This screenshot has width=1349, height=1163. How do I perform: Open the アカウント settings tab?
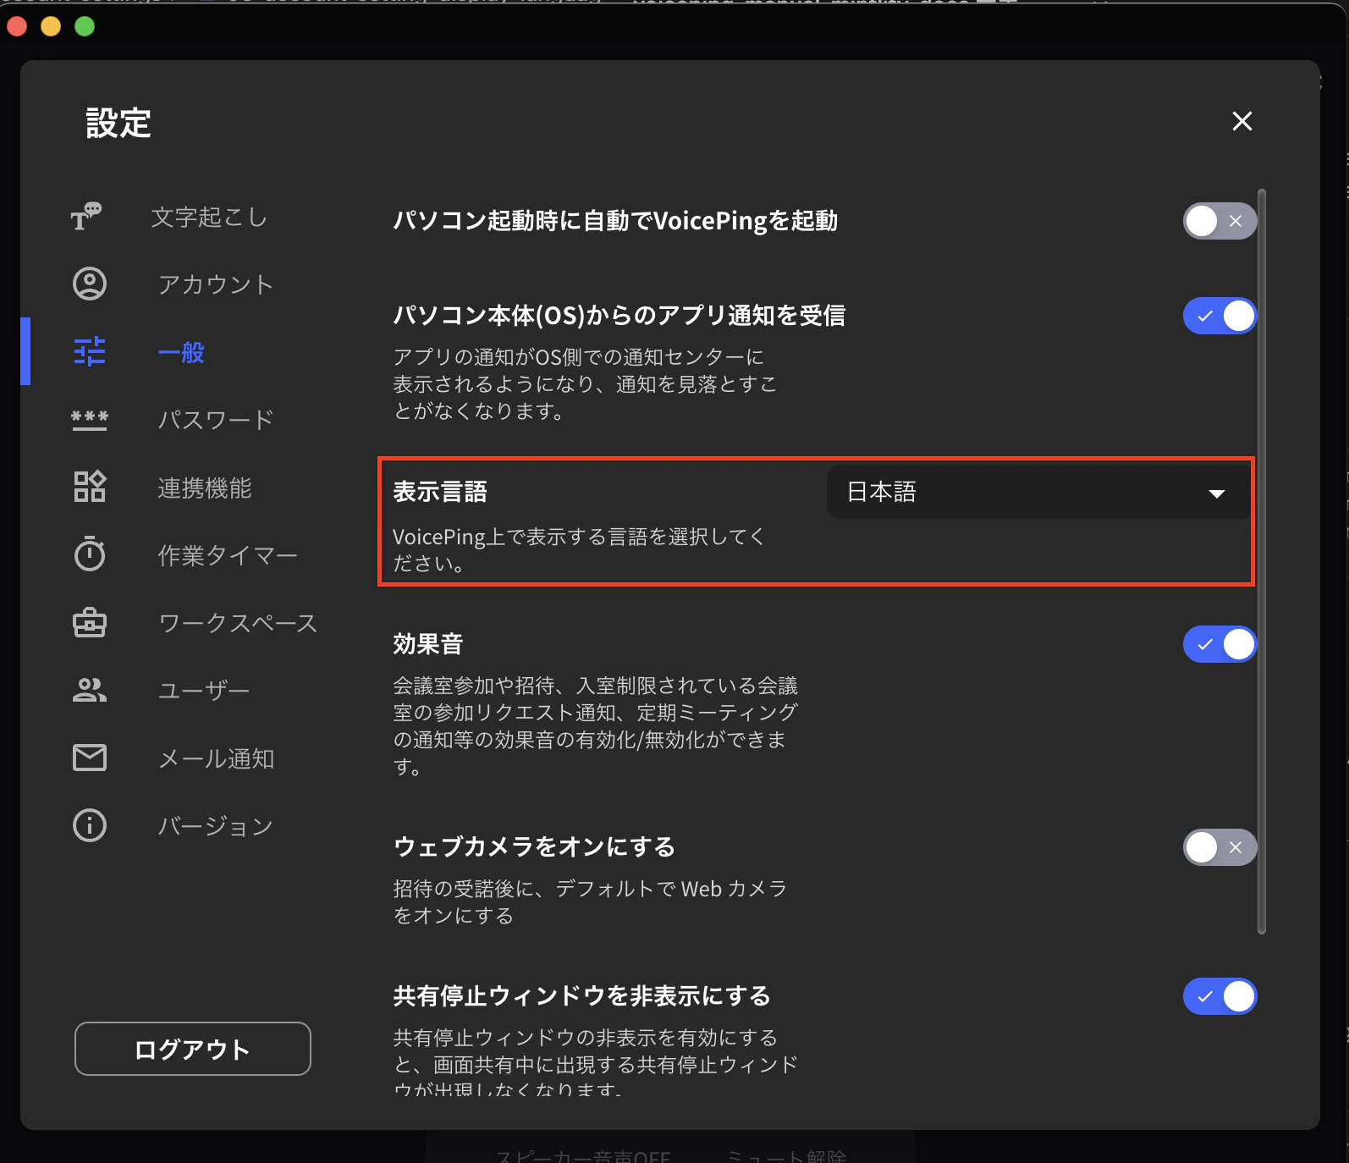(215, 284)
